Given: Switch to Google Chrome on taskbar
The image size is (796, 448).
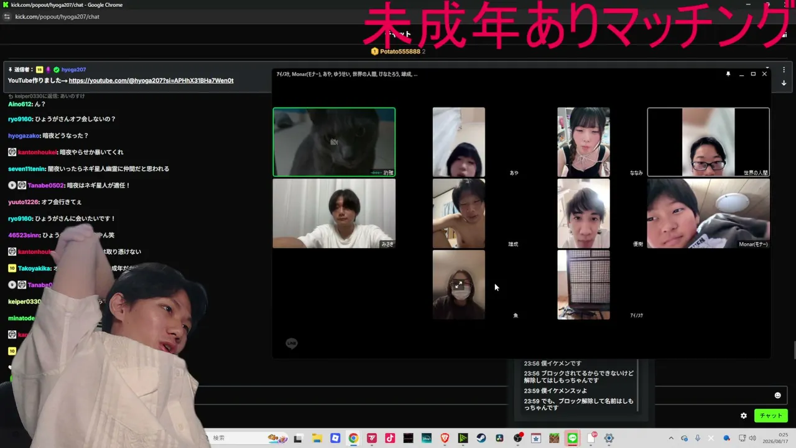Looking at the screenshot, I should coord(353,438).
